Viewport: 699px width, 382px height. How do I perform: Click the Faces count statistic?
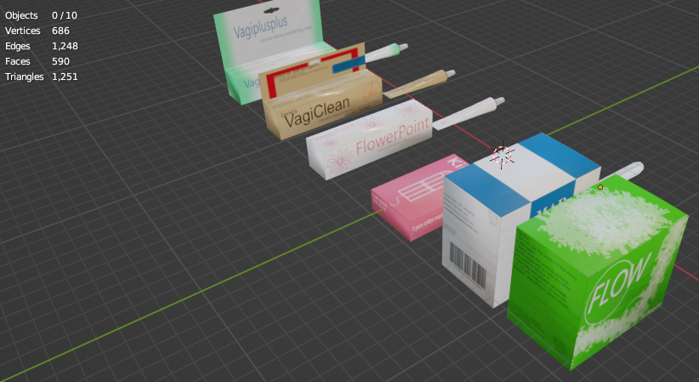pos(37,61)
